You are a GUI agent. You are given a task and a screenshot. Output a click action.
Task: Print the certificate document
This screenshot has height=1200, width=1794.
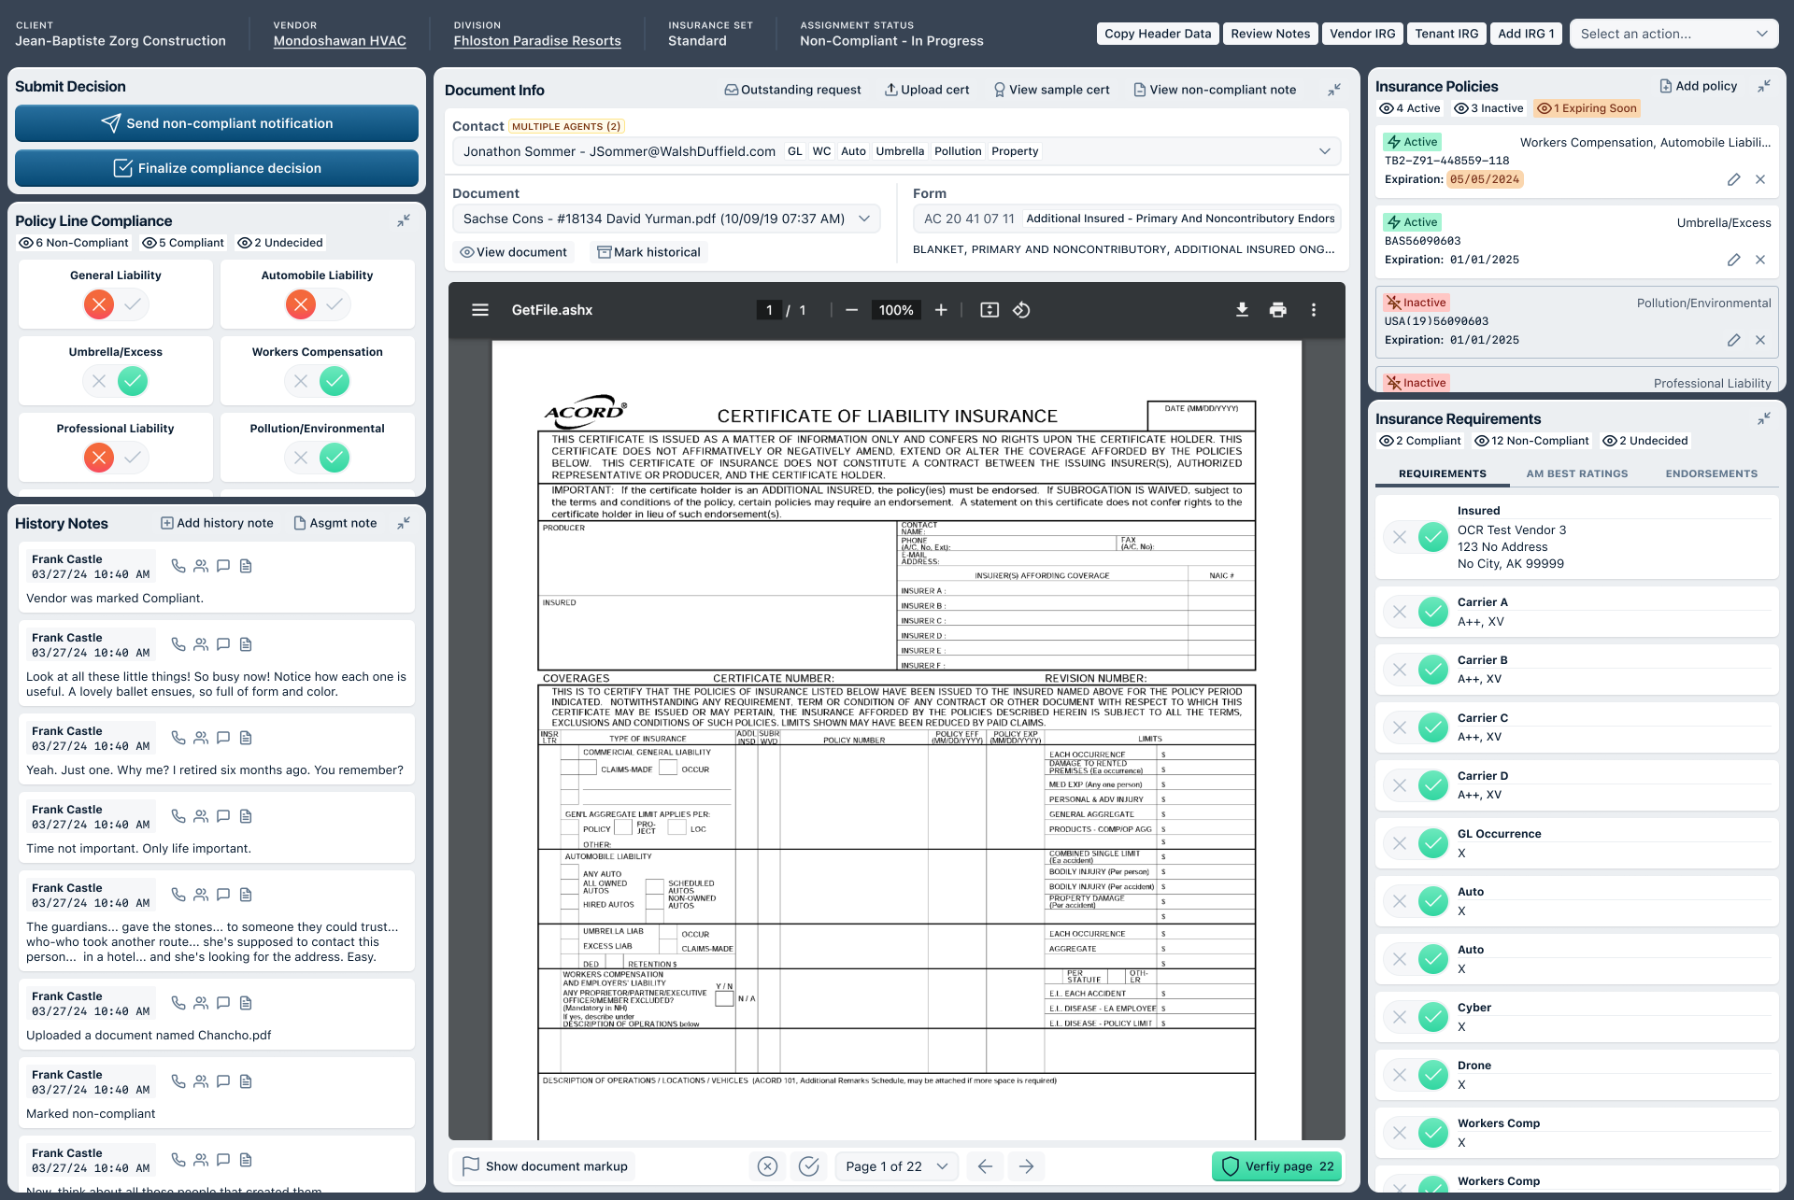(x=1277, y=310)
